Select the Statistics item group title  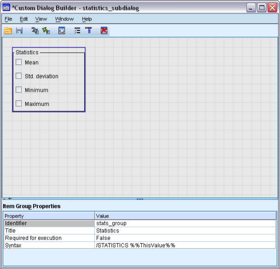click(x=27, y=52)
